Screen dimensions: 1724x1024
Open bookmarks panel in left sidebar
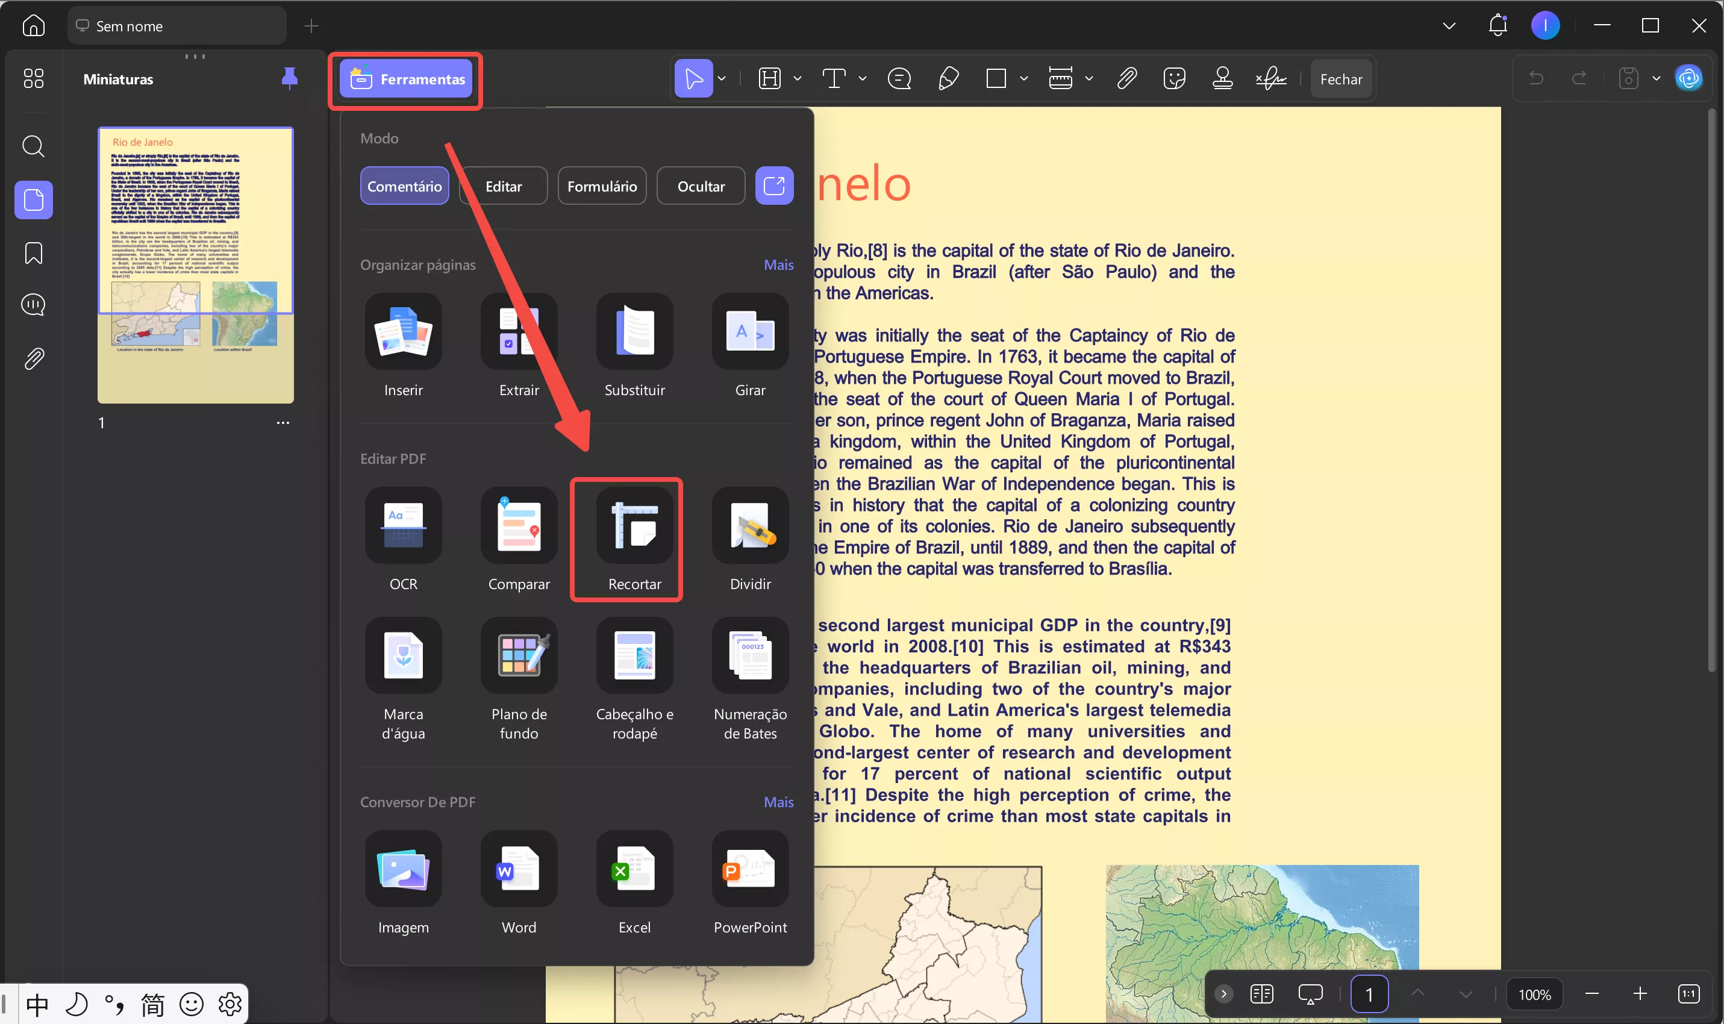click(x=33, y=252)
